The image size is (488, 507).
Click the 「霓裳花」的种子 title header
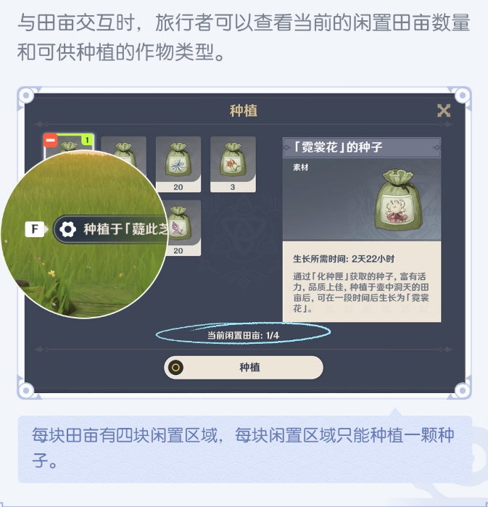pyautogui.click(x=362, y=147)
